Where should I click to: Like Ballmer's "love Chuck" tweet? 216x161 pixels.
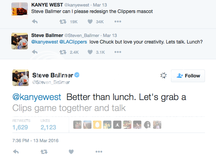[x=90, y=52]
